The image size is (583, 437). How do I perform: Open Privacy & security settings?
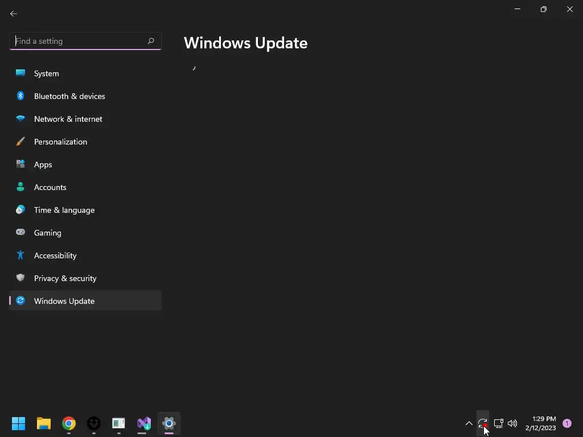(85, 278)
